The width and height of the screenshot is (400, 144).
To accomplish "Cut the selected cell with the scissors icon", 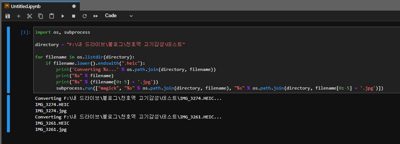I will pyautogui.click(x=30, y=16).
